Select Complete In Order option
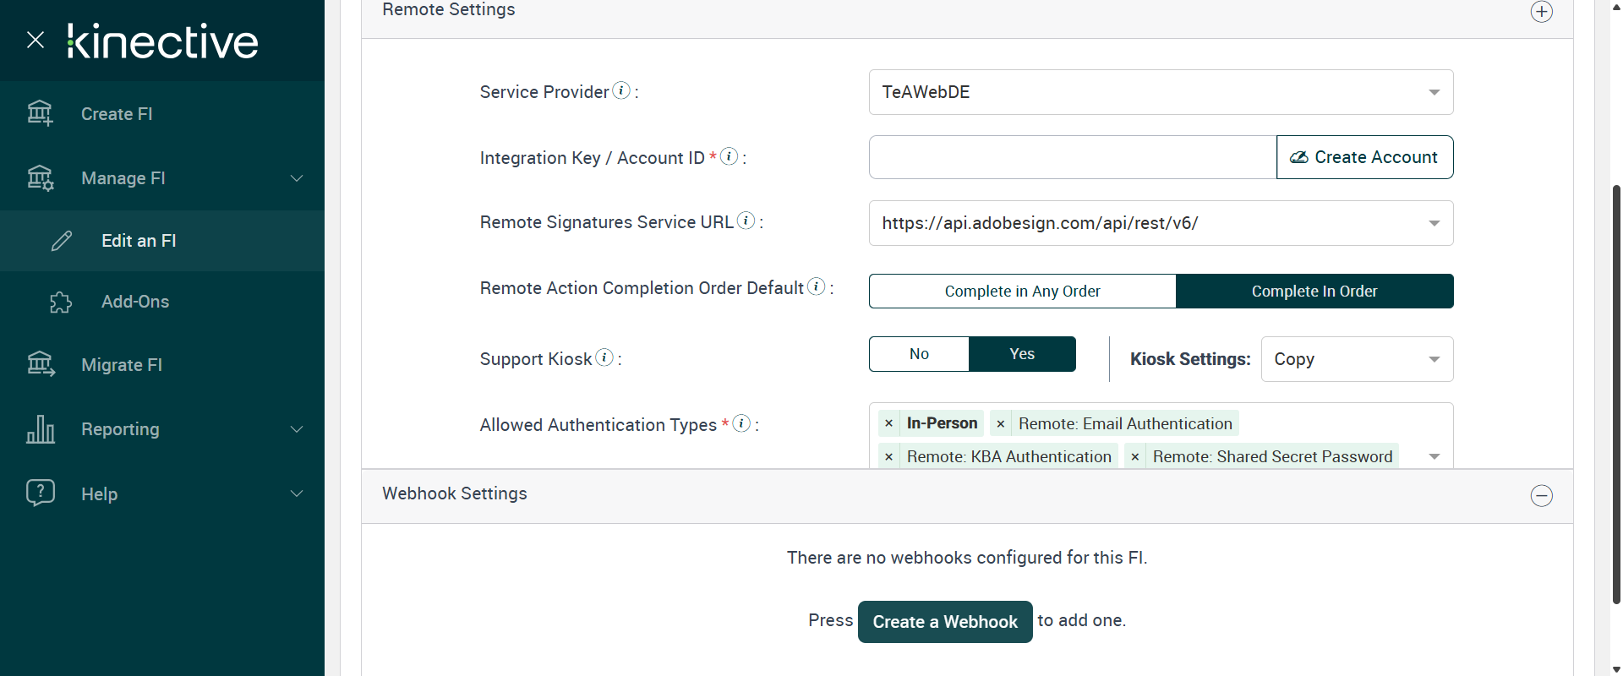The image size is (1623, 676). tap(1314, 291)
